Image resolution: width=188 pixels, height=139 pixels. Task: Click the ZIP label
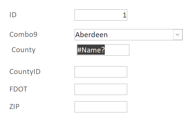pyautogui.click(x=14, y=107)
